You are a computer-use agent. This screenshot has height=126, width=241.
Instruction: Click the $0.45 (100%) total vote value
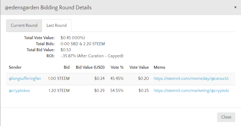[x=73, y=38]
